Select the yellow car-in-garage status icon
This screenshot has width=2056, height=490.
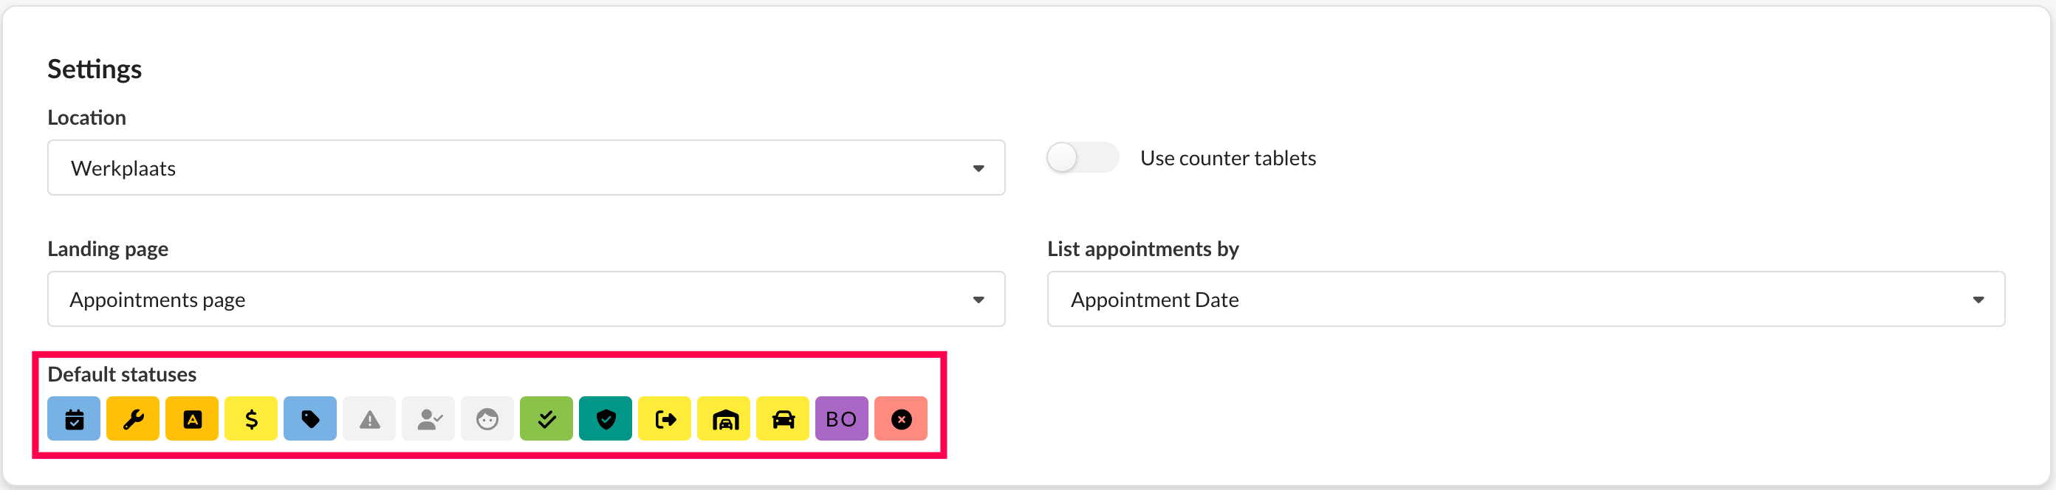click(724, 419)
